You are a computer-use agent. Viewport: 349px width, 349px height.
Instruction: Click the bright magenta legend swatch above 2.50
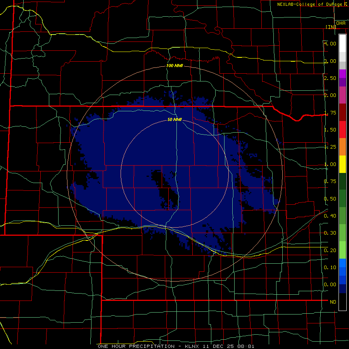(342, 74)
